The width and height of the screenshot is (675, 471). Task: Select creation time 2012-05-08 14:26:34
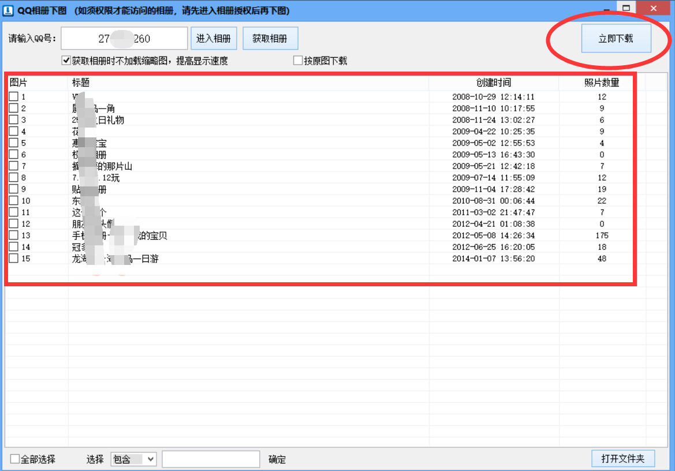pyautogui.click(x=493, y=235)
